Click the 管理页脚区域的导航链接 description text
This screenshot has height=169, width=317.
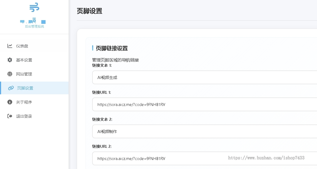[115, 60]
